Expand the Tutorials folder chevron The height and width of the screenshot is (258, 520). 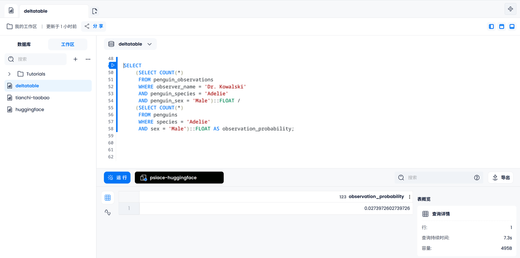9,74
